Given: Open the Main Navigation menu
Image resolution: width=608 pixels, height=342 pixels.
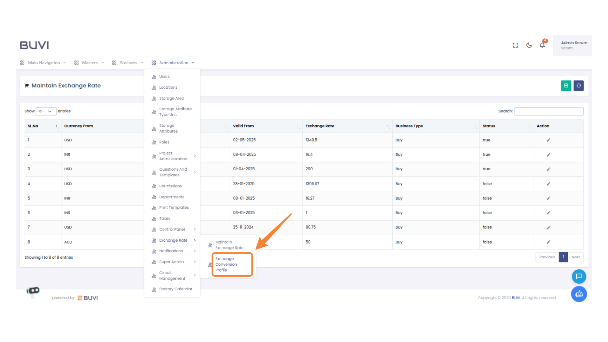Looking at the screenshot, I should click(43, 62).
